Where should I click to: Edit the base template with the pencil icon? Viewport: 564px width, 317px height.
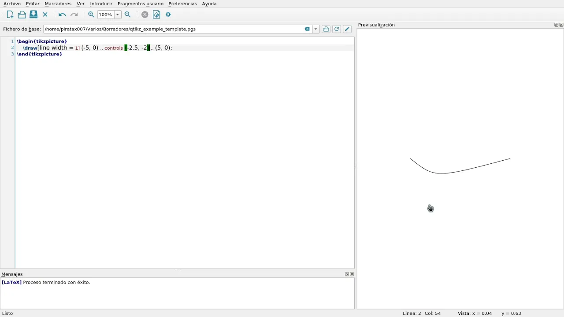coord(347,29)
